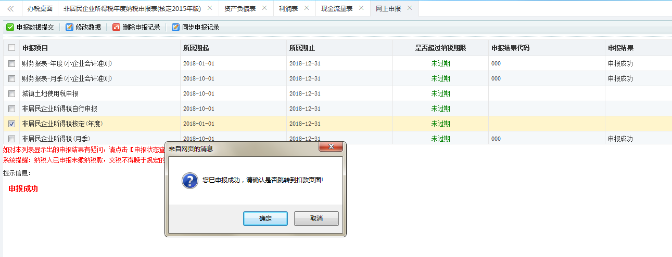This screenshot has height=257, width=672.
Task: Click the red 申报成功 status message
Action: [23, 188]
